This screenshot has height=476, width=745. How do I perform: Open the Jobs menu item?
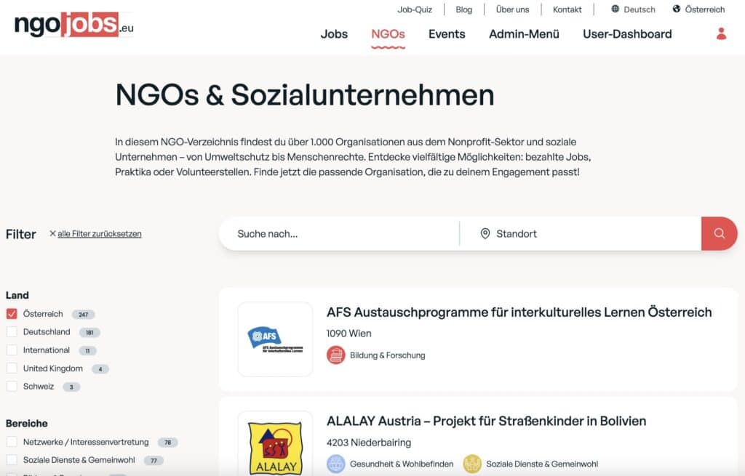pos(334,34)
